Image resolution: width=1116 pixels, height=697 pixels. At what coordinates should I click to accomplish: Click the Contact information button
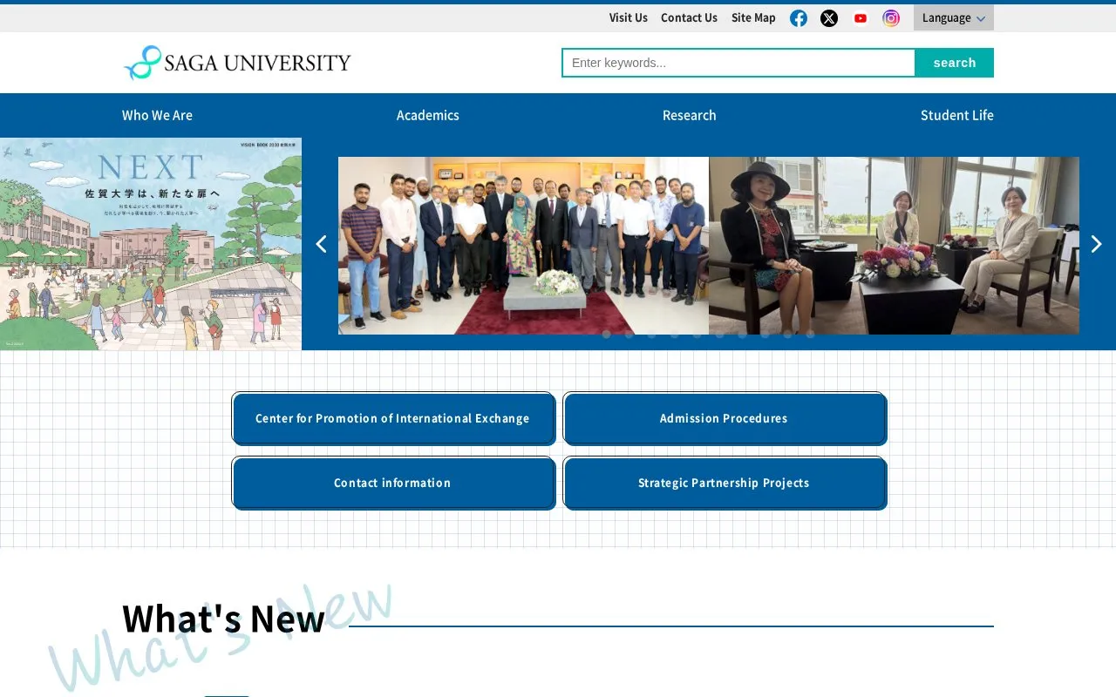click(393, 483)
